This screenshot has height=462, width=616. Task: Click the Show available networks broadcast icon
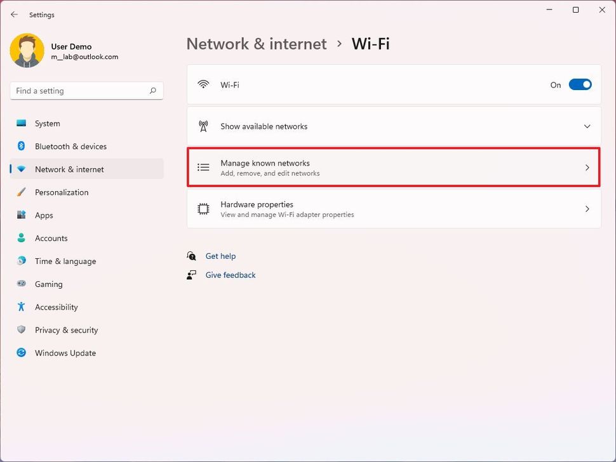point(203,126)
